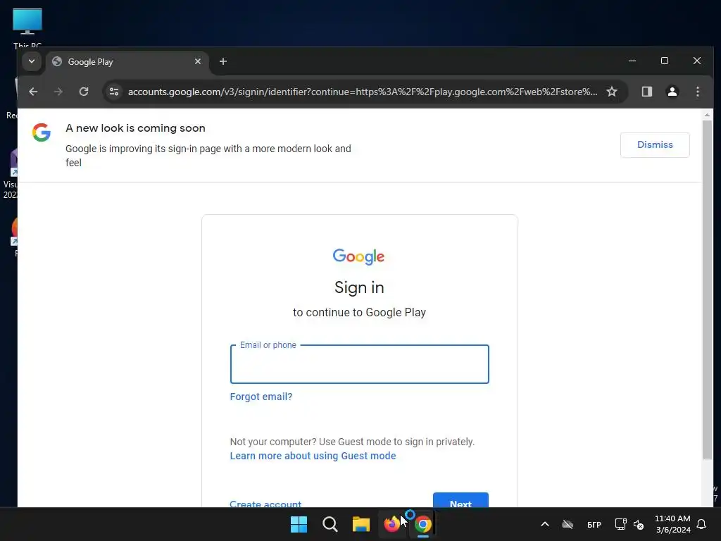Open notifications bell icon
Viewport: 721px width, 541px height.
pyautogui.click(x=701, y=524)
